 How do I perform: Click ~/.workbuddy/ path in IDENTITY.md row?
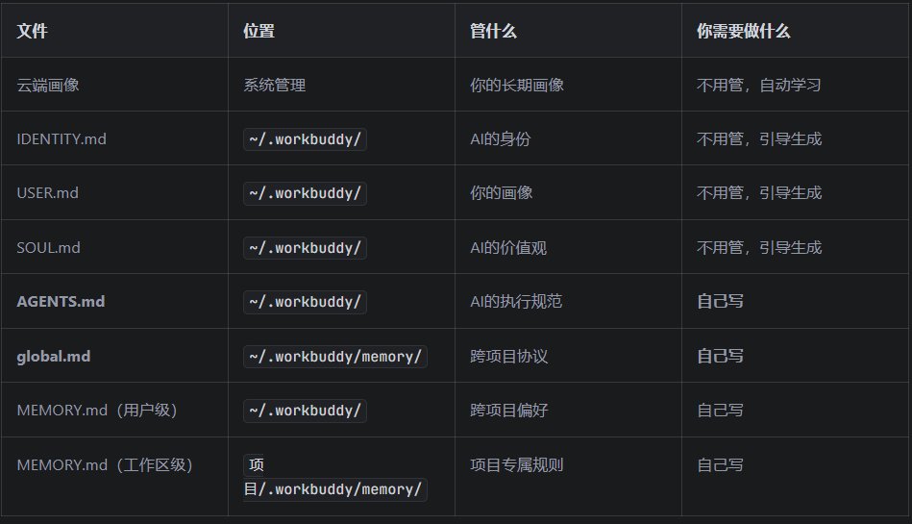(x=305, y=139)
